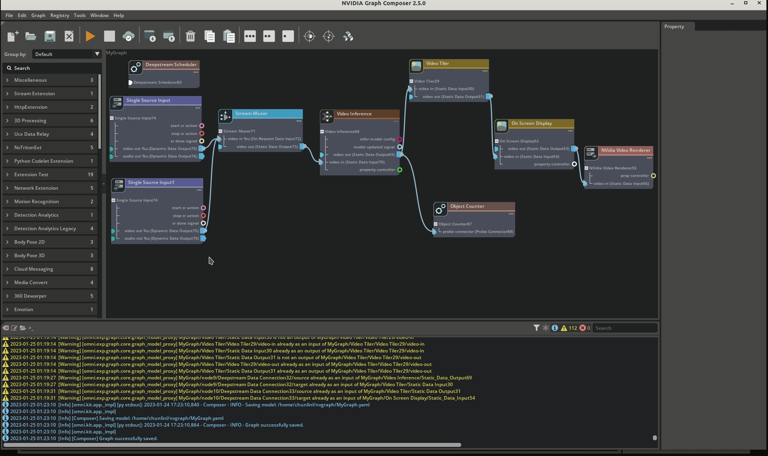This screenshot has width=768, height=456.
Task: Toggle error messages filter showing 0
Action: [x=585, y=328]
